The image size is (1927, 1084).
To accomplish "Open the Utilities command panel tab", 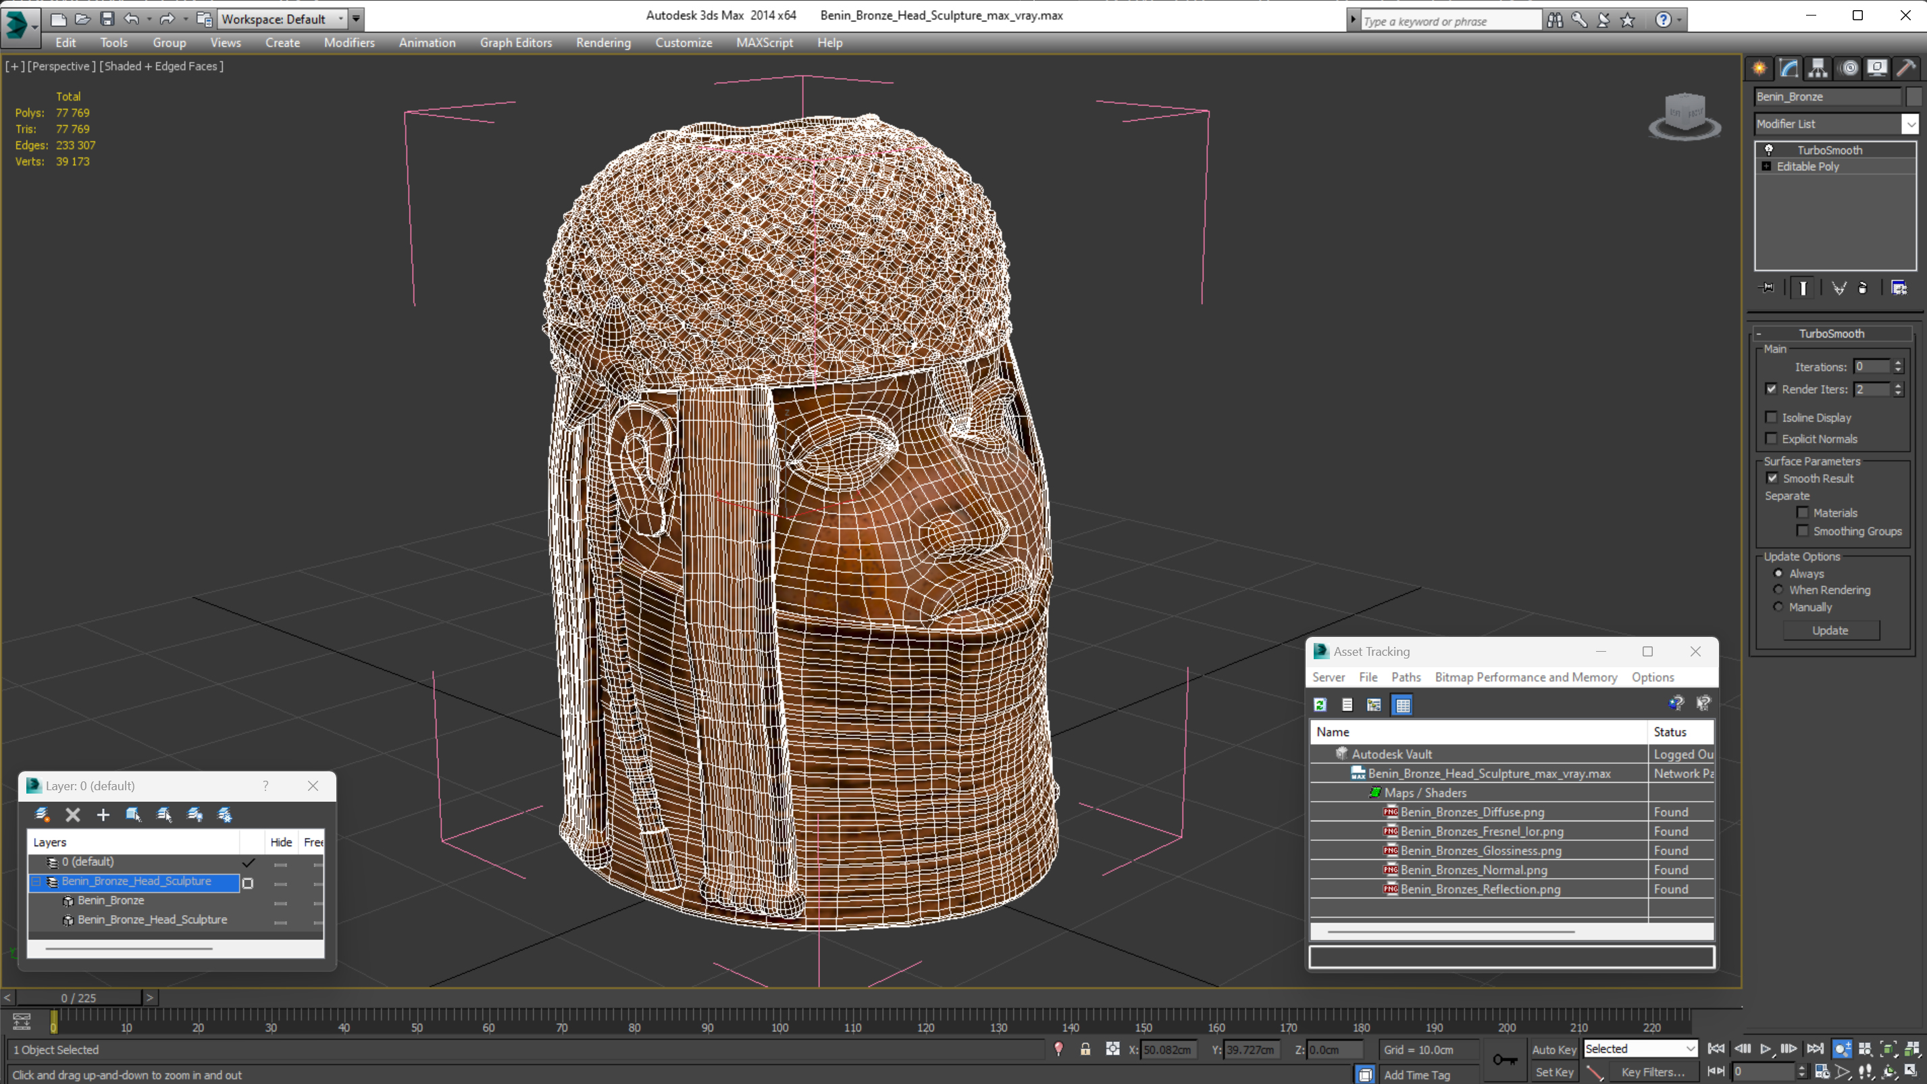I will pyautogui.click(x=1906, y=68).
